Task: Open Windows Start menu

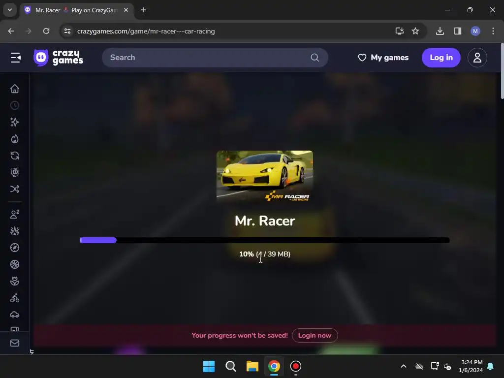Action: tap(209, 366)
